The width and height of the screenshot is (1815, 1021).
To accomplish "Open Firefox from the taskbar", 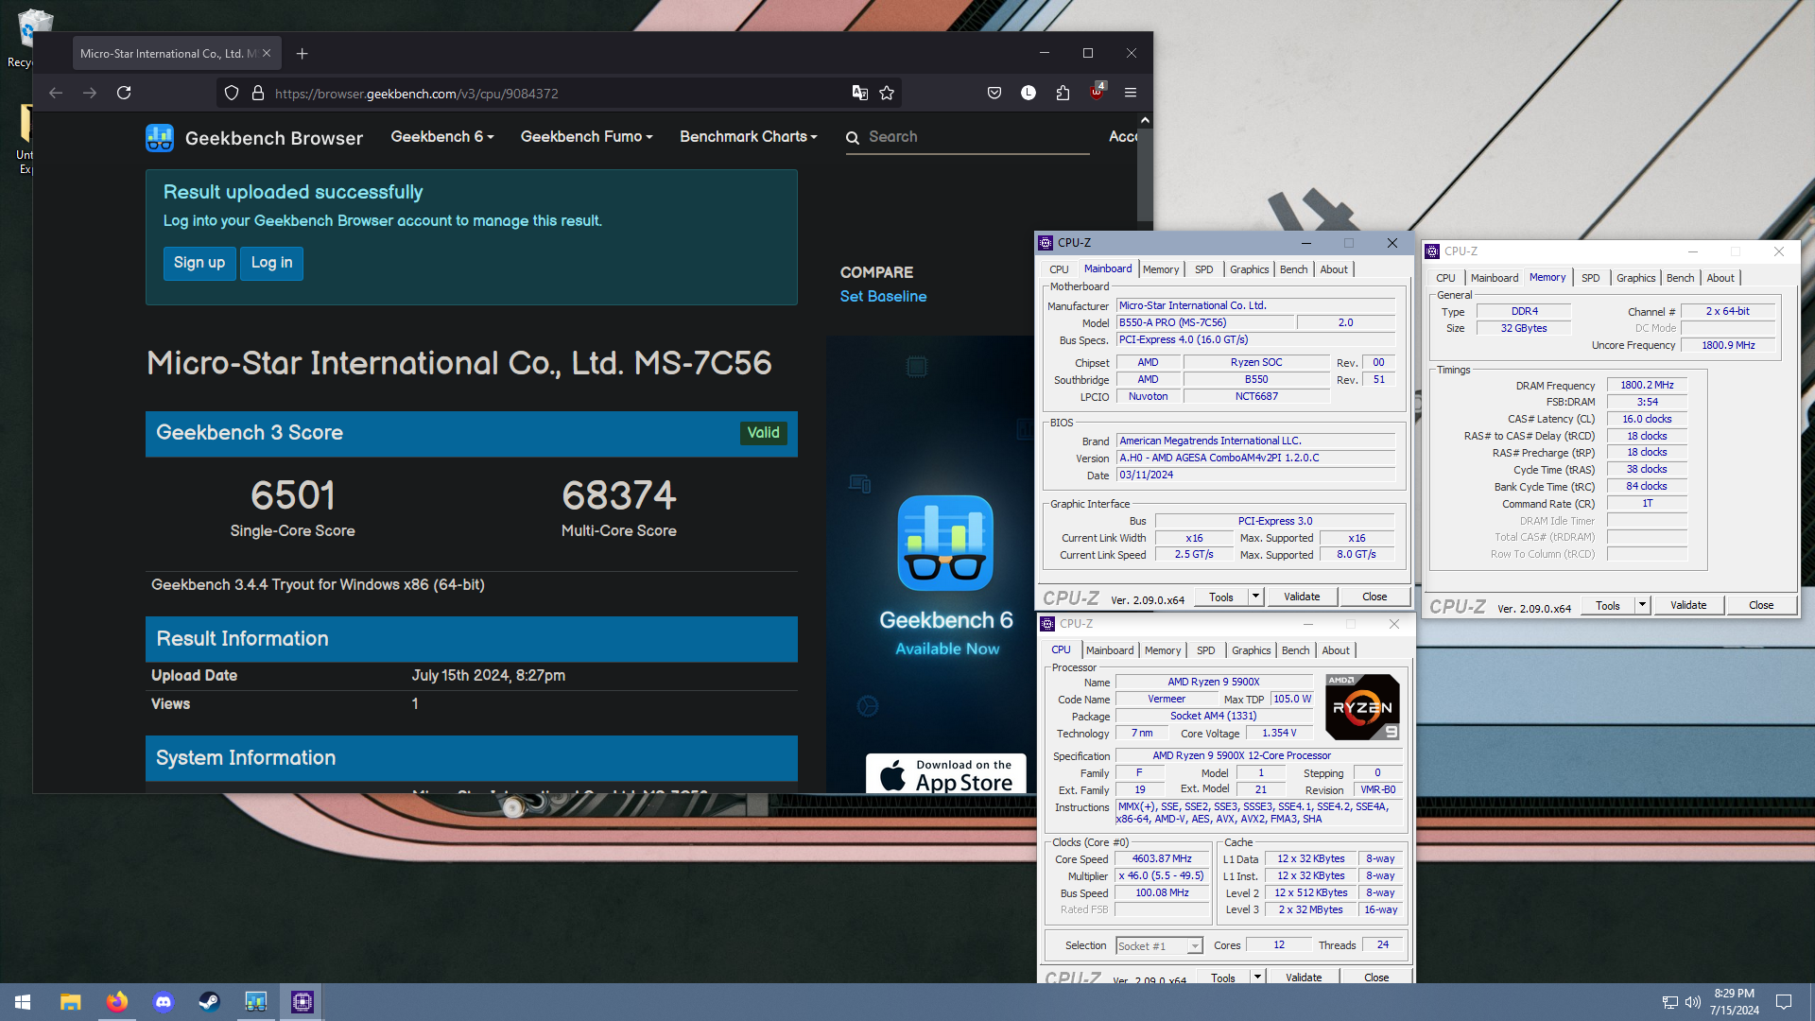I will pos(117,1002).
